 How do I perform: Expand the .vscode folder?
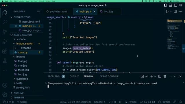tap(14, 39)
